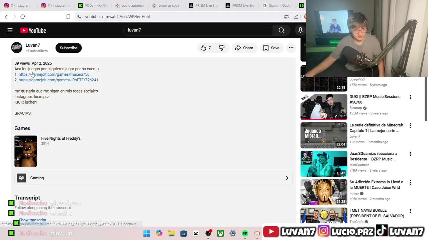Screen dimensions: 428x240
Task: Open more actions three-dot menu
Action: click(291, 48)
